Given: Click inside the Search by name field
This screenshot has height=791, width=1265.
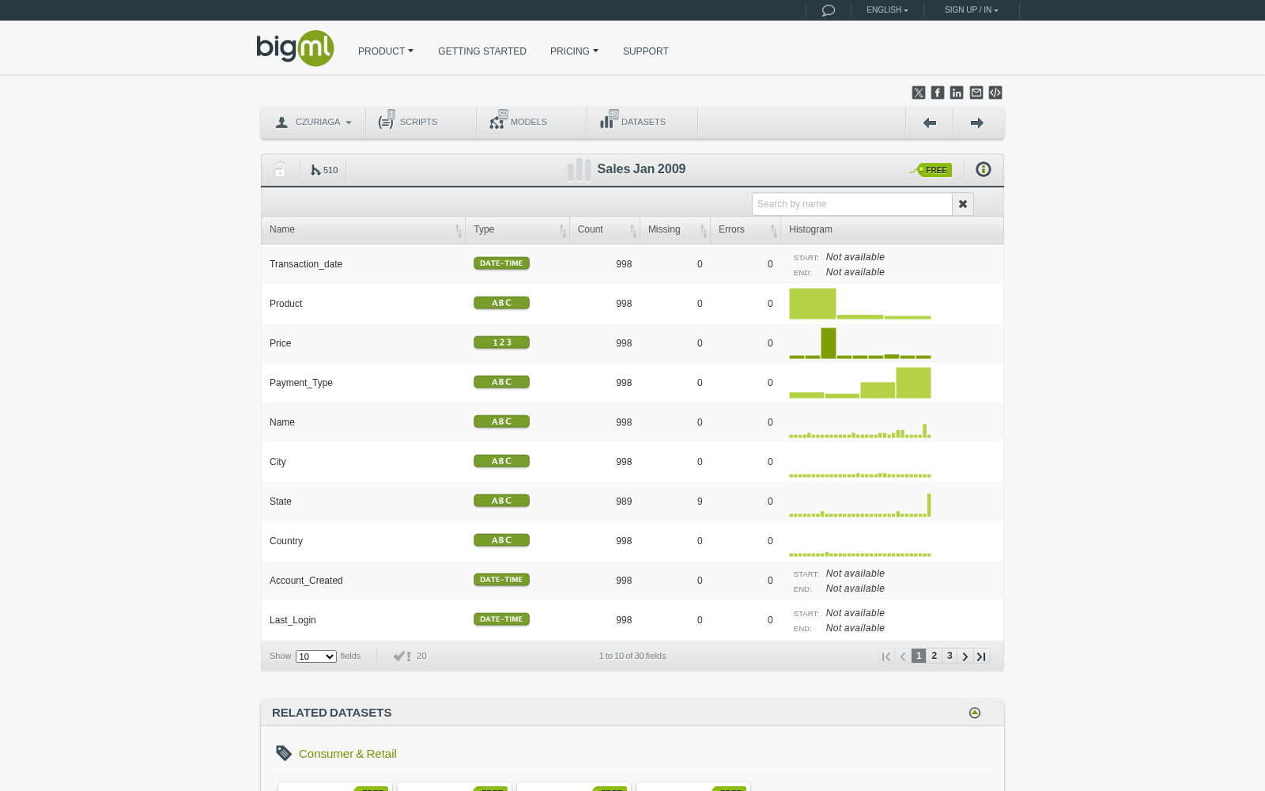Looking at the screenshot, I should click(x=852, y=204).
